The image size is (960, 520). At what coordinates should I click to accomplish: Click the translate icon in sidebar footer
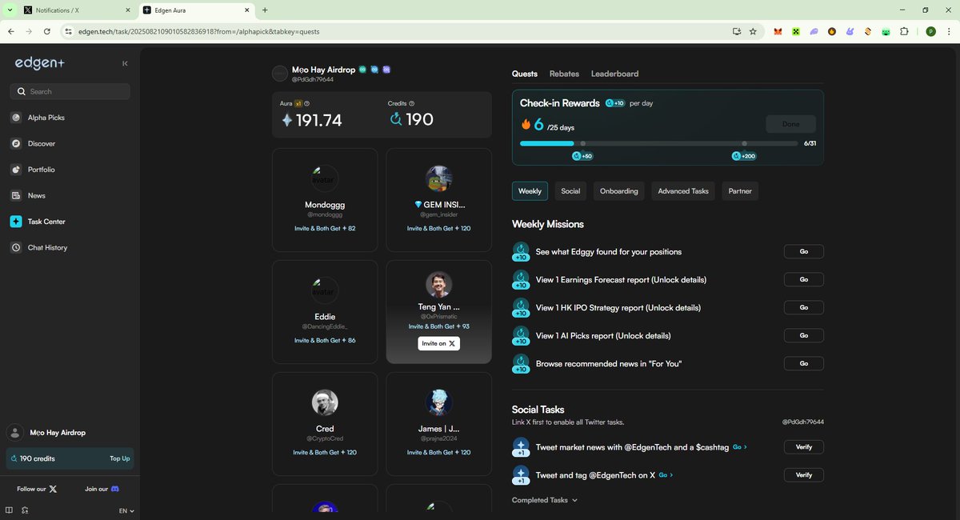(x=26, y=510)
